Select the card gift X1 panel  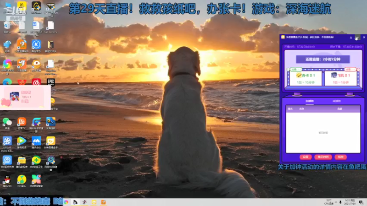[x=306, y=78]
